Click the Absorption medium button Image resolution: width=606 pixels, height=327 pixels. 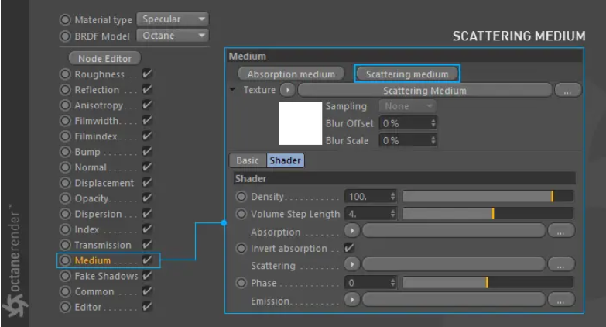291,74
